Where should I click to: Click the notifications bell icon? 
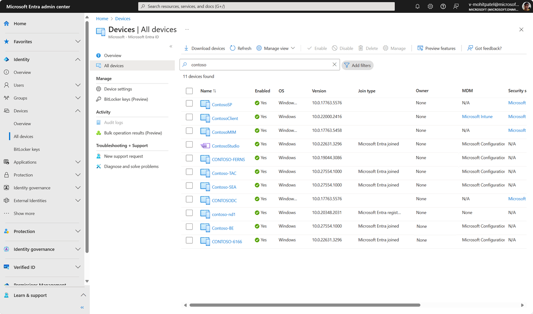(x=418, y=6)
